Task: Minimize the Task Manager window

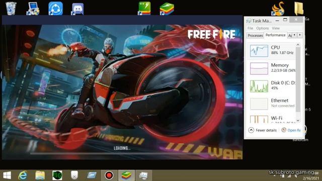Action: pyautogui.click(x=277, y=21)
